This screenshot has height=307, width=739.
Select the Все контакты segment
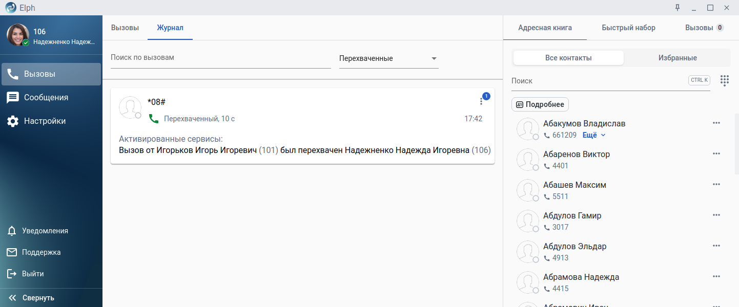tap(568, 58)
